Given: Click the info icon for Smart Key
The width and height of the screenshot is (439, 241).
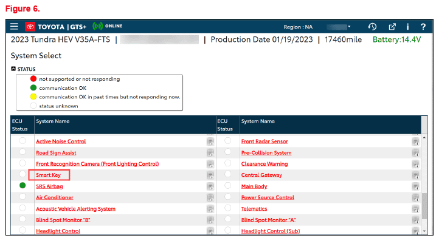Looking at the screenshot, I should coord(210,175).
